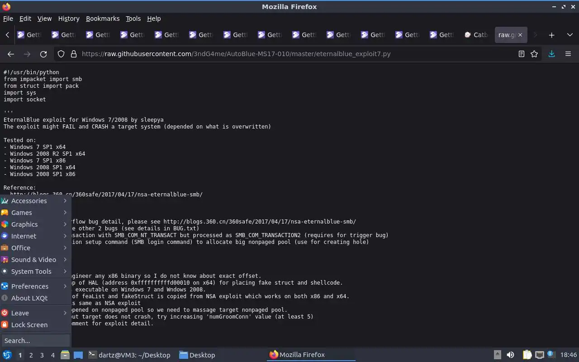Click the 'Windows 2008 SP1 x86' line
Viewport: 579px width, 362px height.
[39, 174]
